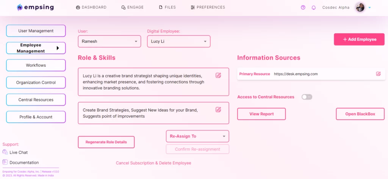Edit the Create Brand Strategies skills text
This screenshot has height=179, width=388.
[218, 110]
